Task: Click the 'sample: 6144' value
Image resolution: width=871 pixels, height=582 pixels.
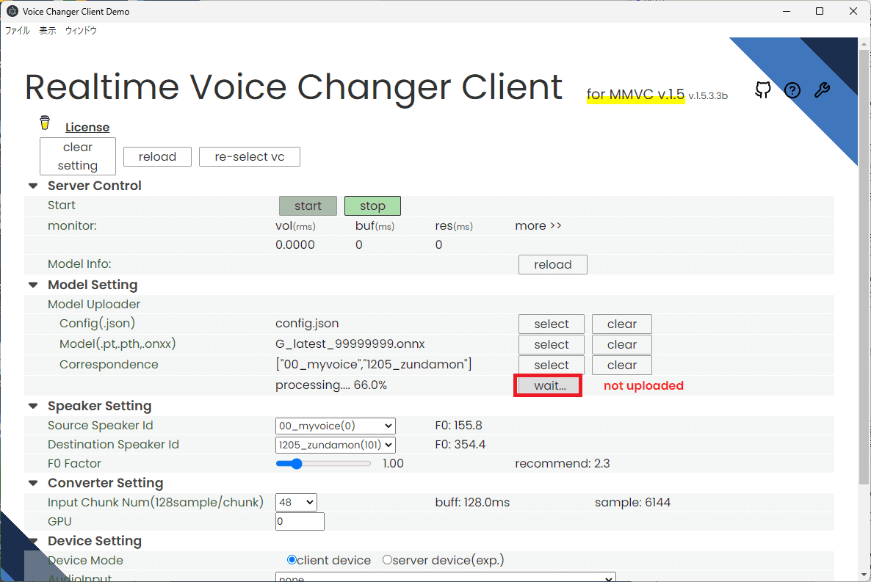Action: tap(633, 503)
